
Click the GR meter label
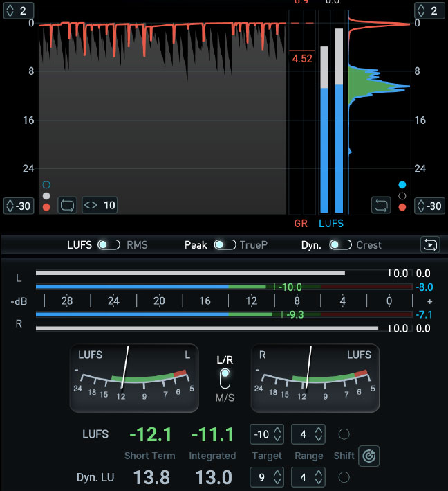301,224
